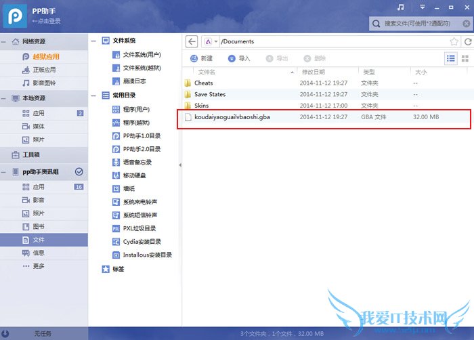Select the Skins folder
Viewport: 474px width, 340px height.
[328, 106]
